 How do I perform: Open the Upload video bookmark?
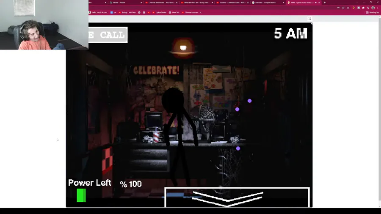tap(160, 12)
